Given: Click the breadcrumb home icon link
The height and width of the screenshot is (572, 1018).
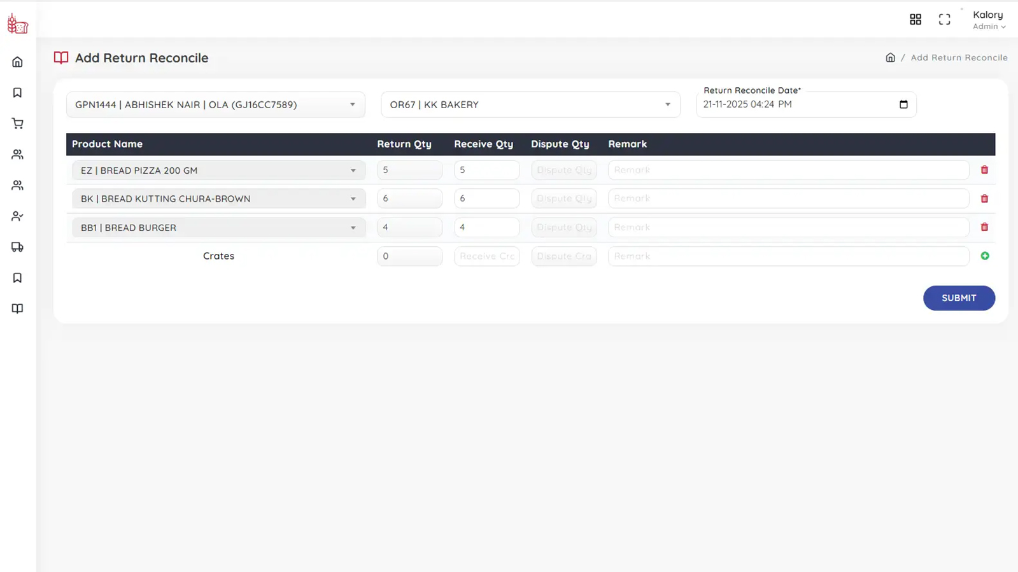Looking at the screenshot, I should click(x=890, y=58).
